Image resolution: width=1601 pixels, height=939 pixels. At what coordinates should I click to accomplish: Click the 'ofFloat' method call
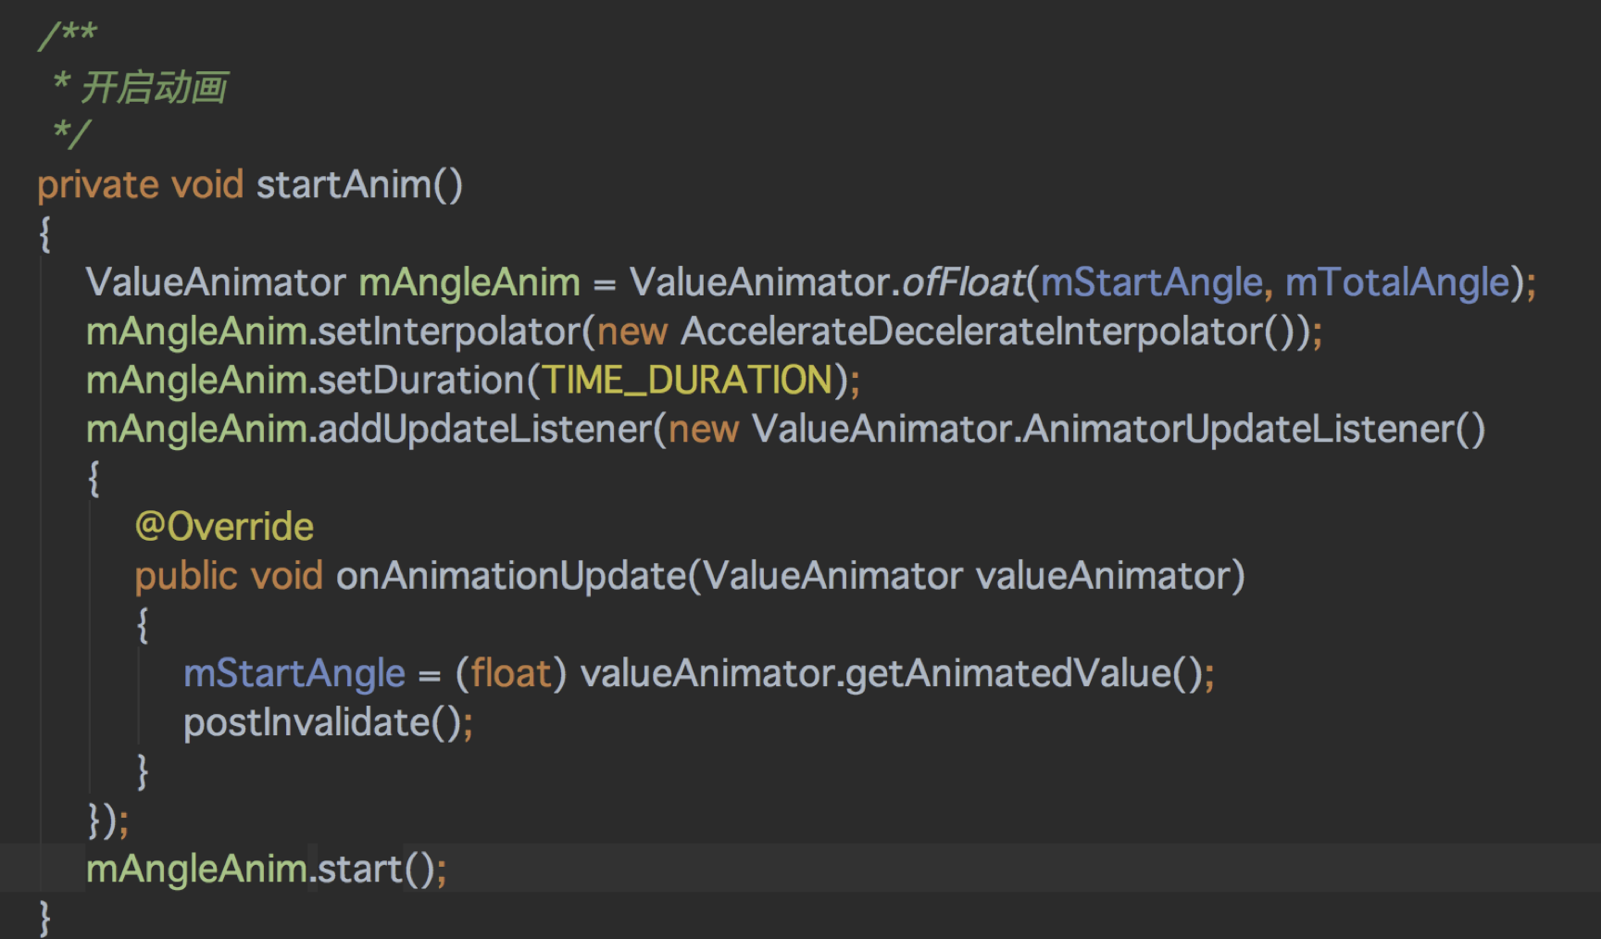(962, 282)
